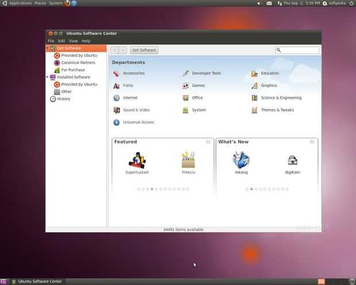Focus the search input field
Viewport: 356px width, 285px height.
click(x=297, y=50)
